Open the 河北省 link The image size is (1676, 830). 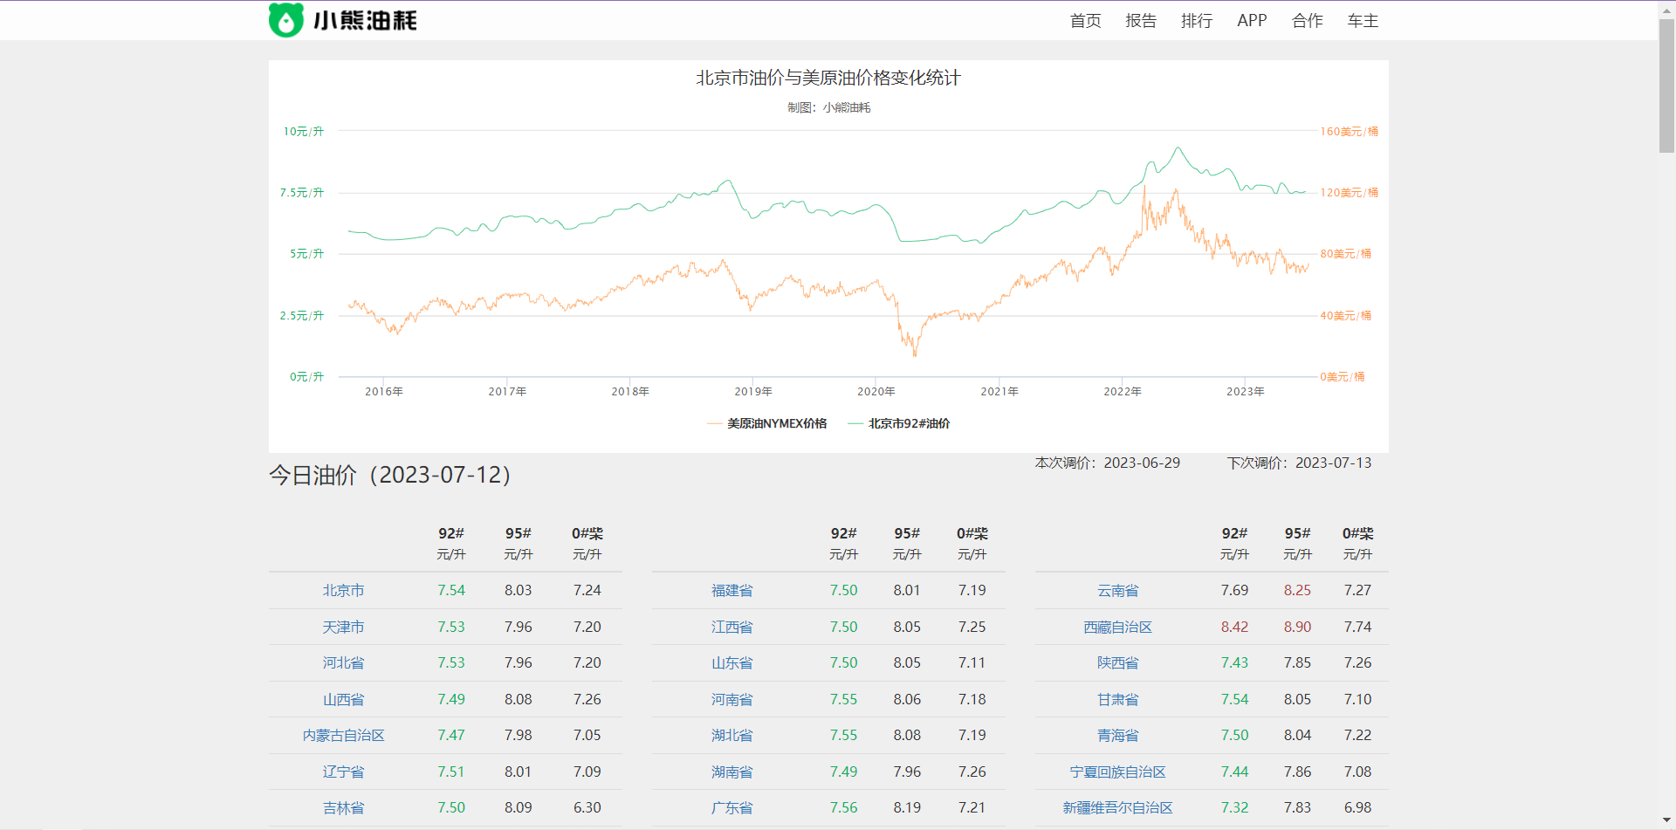343,662
